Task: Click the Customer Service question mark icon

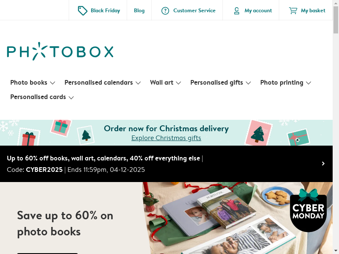Action: tap(165, 11)
